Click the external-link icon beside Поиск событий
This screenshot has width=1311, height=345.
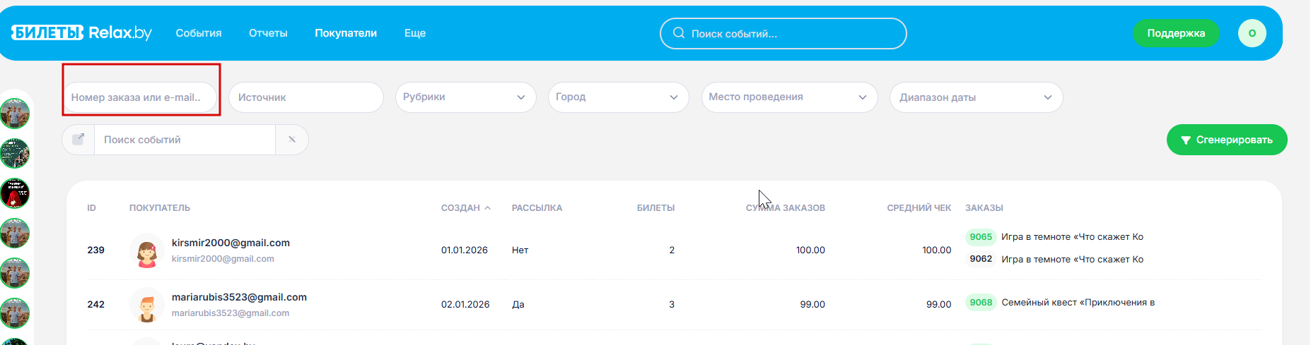click(x=78, y=140)
